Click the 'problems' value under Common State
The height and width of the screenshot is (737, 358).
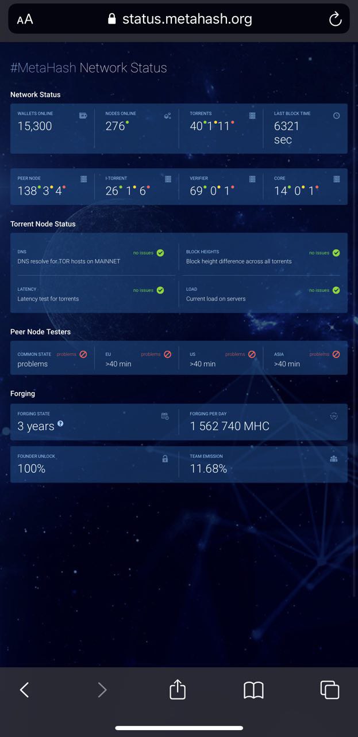pos(33,364)
